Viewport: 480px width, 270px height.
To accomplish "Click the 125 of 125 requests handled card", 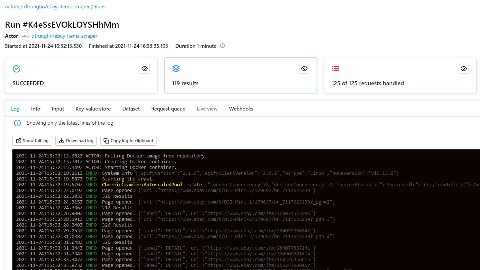I will [400, 75].
